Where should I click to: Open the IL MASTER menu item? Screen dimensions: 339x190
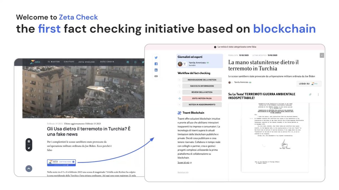click(x=53, y=62)
